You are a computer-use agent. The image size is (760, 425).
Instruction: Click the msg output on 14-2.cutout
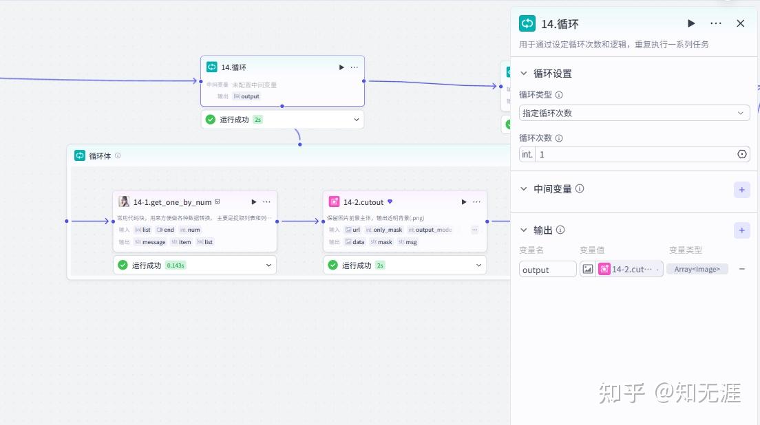click(x=408, y=242)
